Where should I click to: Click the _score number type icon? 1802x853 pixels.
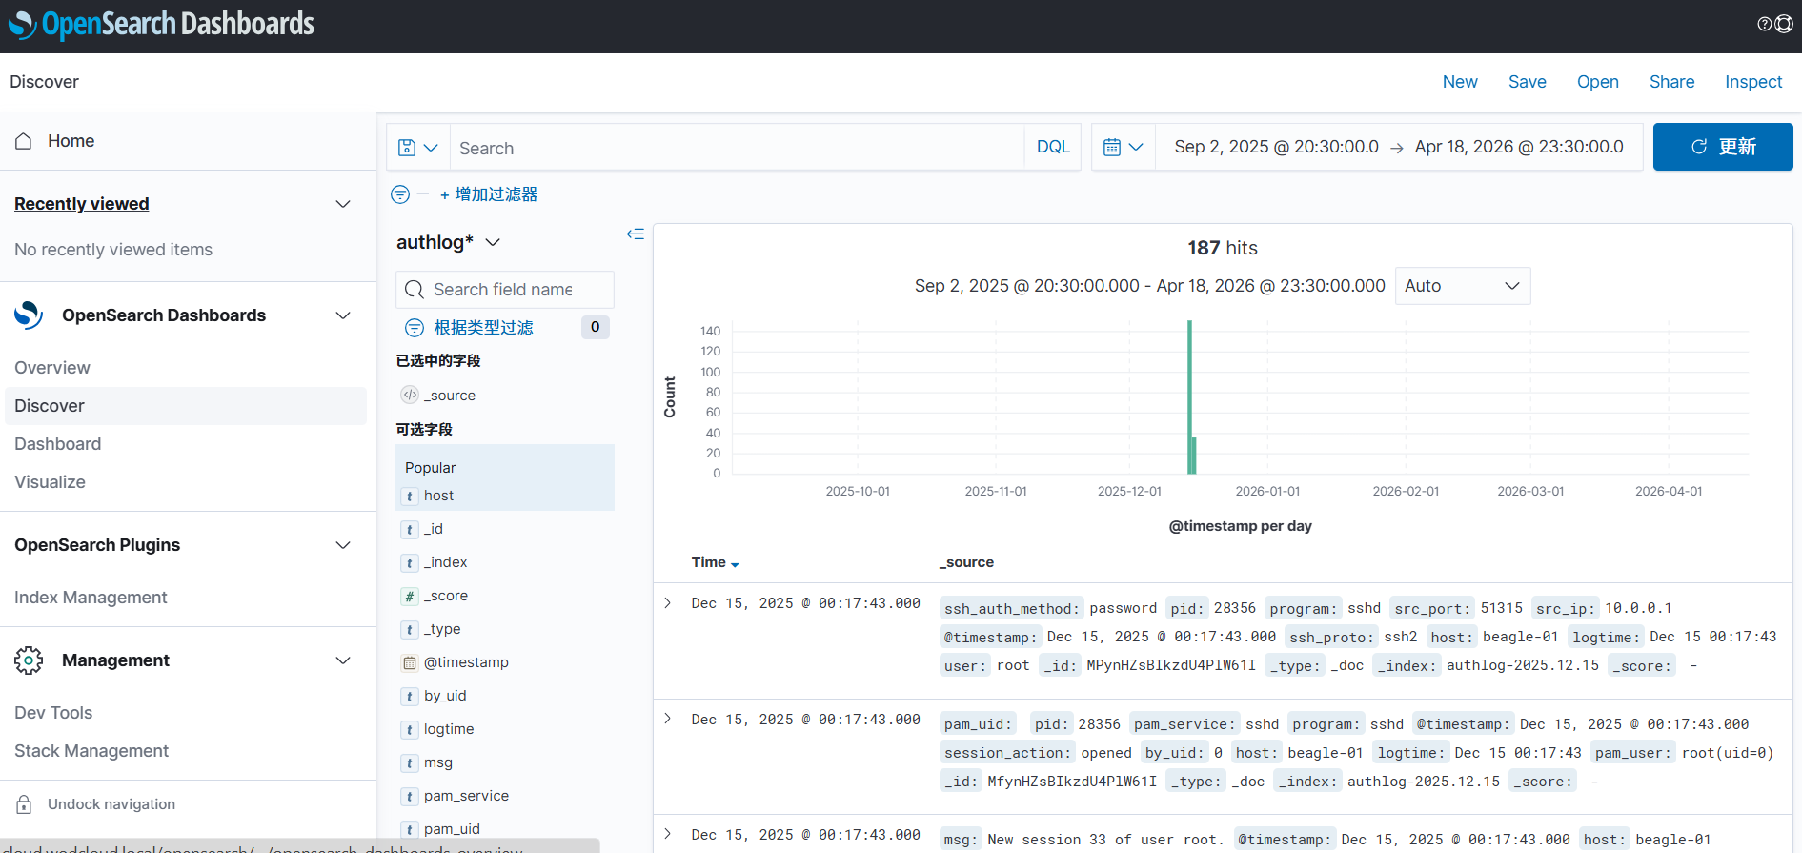tap(410, 596)
